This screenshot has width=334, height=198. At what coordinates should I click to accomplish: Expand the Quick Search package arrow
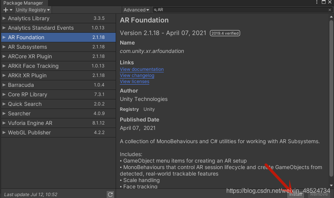[4, 104]
